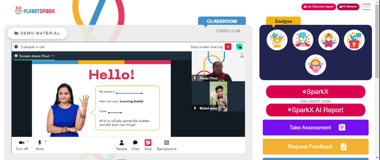This screenshot has height=160, width=380.
Task: Launch SparkX
Action: tap(315, 92)
